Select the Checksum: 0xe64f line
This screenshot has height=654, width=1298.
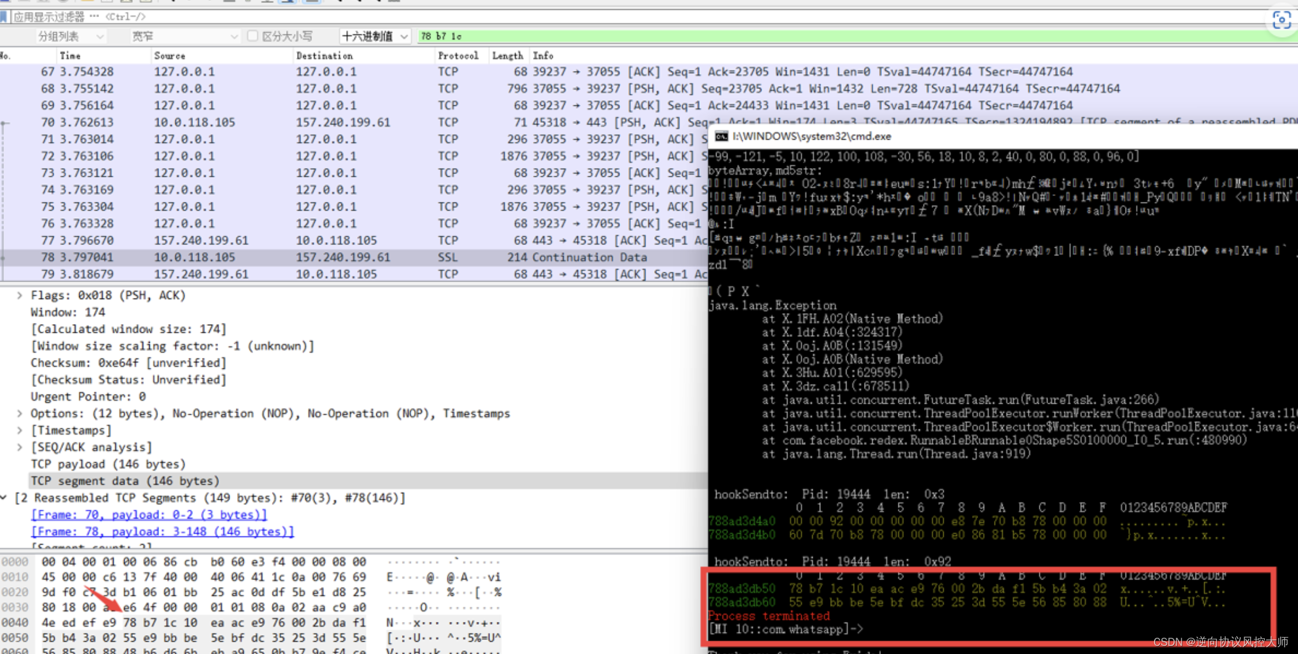(x=128, y=363)
